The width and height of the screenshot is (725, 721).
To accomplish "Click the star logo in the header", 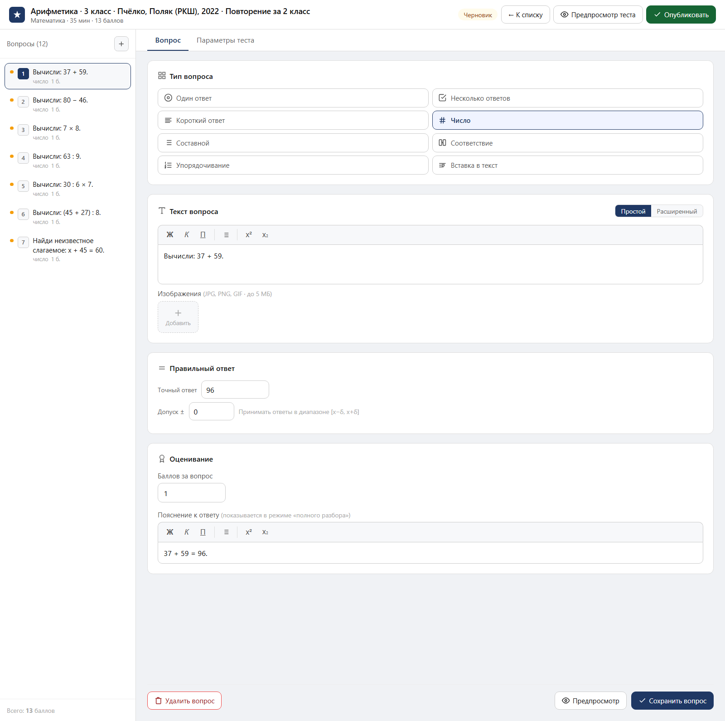I will tap(17, 15).
